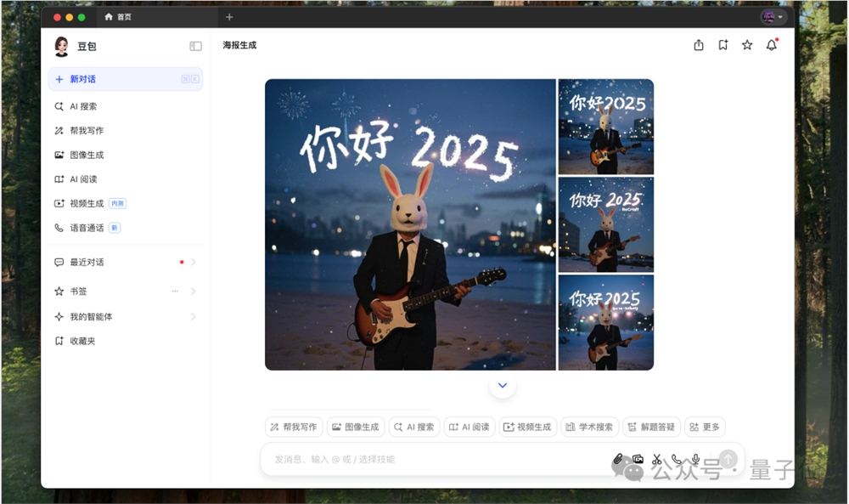Open the second rabbit poster thumbnail
Screen dimensions: 849x504
[x=605, y=224]
